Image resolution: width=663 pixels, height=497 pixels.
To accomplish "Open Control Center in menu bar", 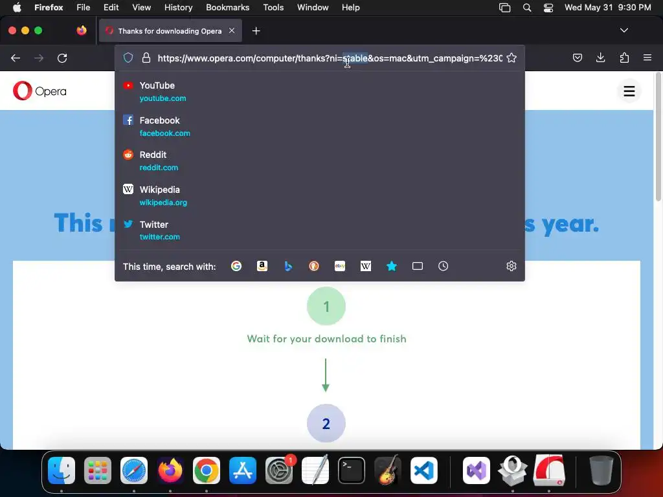I will (x=548, y=8).
